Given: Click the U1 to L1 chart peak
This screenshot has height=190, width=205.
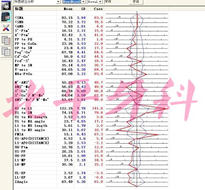Looking at the screenshot, I should click(166, 109).
